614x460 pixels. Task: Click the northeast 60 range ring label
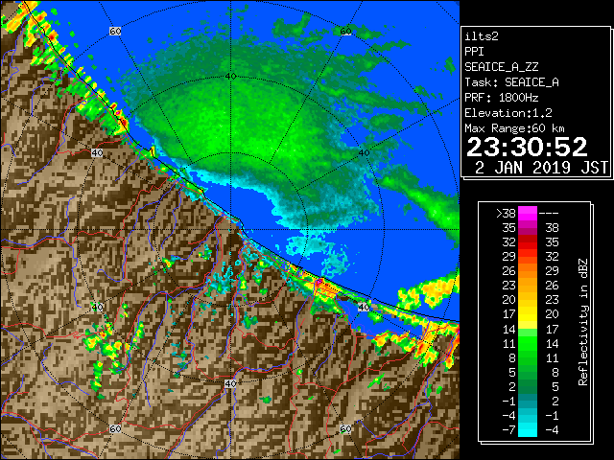(x=345, y=32)
